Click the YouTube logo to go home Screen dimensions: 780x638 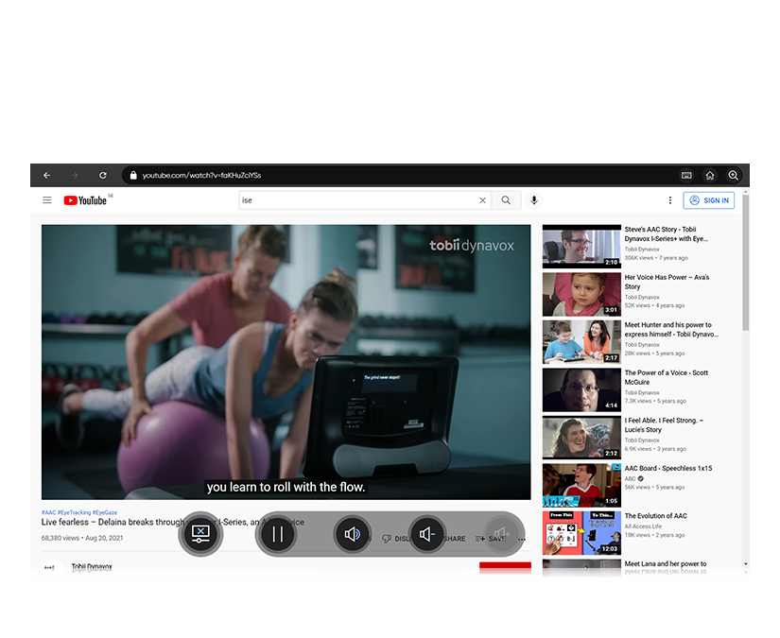click(x=85, y=199)
